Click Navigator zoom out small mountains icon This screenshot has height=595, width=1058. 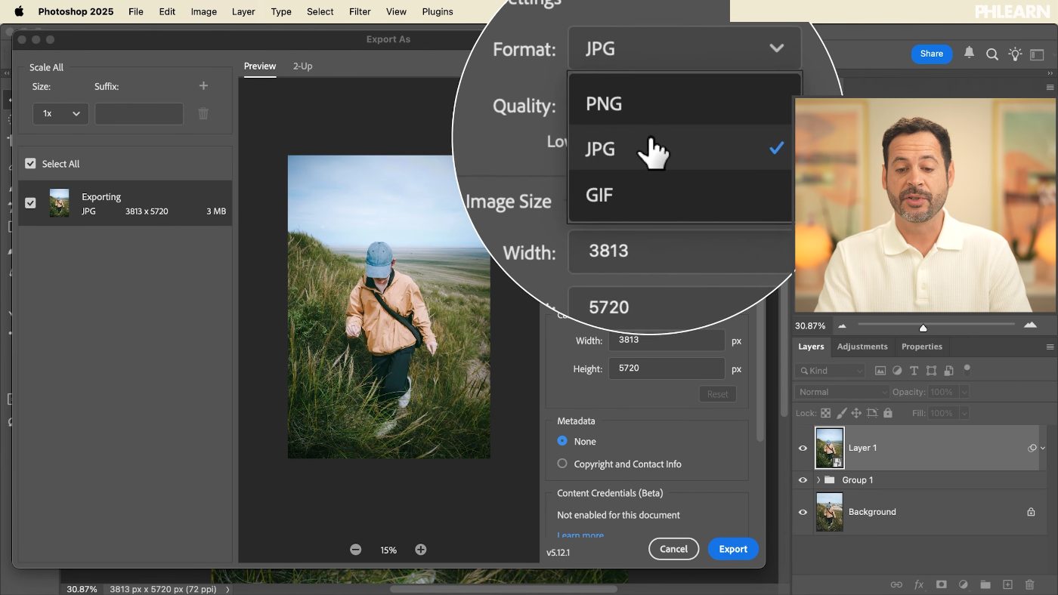click(x=842, y=326)
